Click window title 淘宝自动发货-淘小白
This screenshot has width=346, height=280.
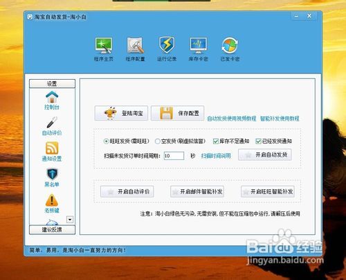[x=60, y=17]
